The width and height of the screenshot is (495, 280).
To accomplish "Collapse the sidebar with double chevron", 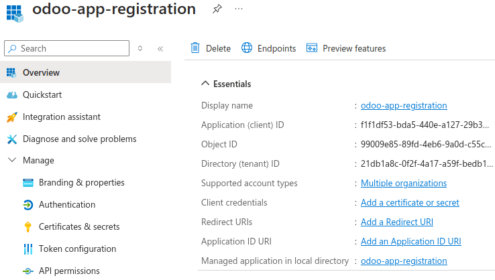I will click(160, 48).
